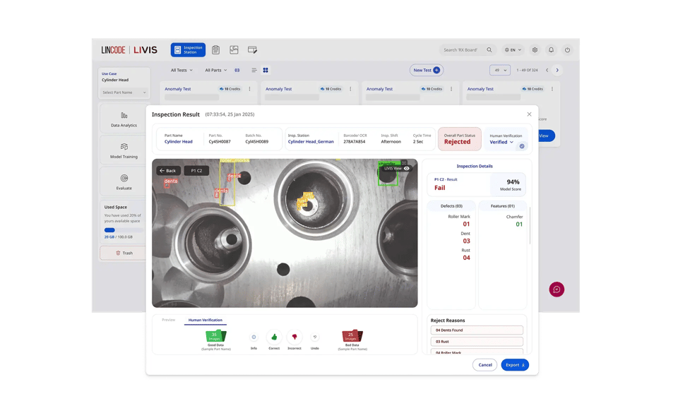Click the Correct thumbs-up icon
This screenshot has width=678, height=401.
274,337
